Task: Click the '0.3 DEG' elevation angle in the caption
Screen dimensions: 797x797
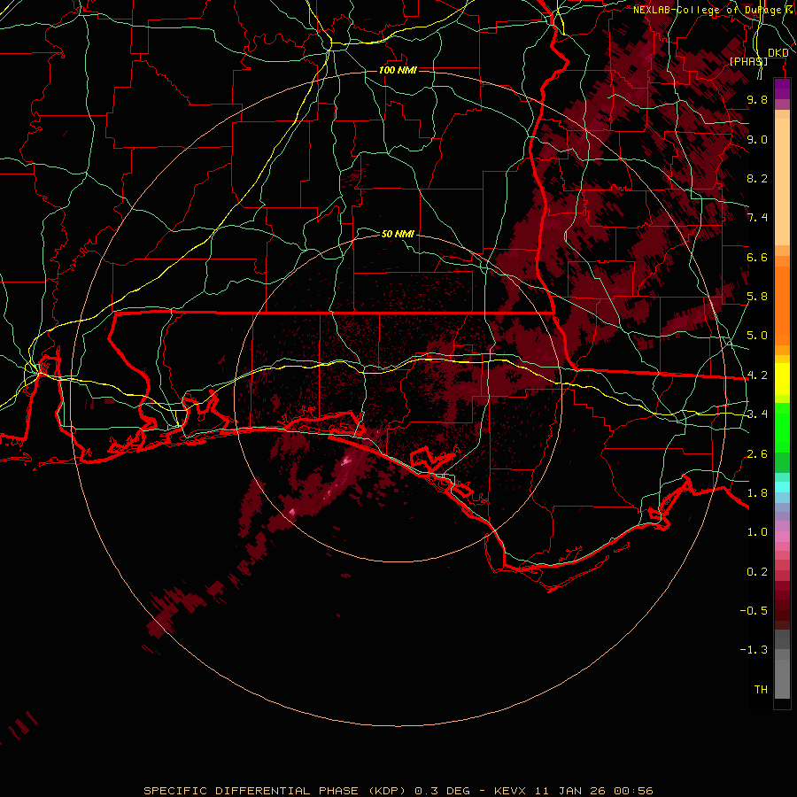Action: coord(442,791)
